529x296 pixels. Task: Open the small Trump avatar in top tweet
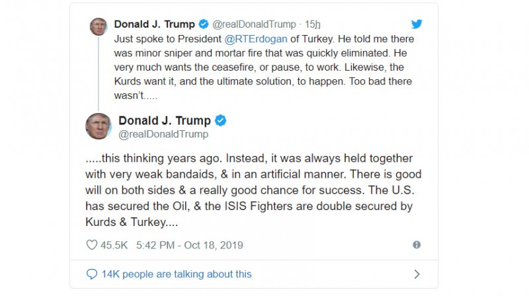99,28
